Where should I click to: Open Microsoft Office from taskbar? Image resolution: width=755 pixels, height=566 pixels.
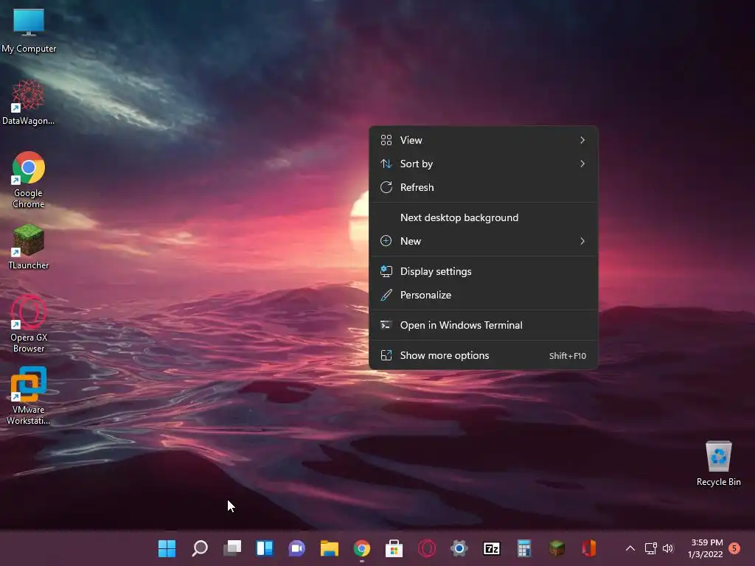pos(589,548)
